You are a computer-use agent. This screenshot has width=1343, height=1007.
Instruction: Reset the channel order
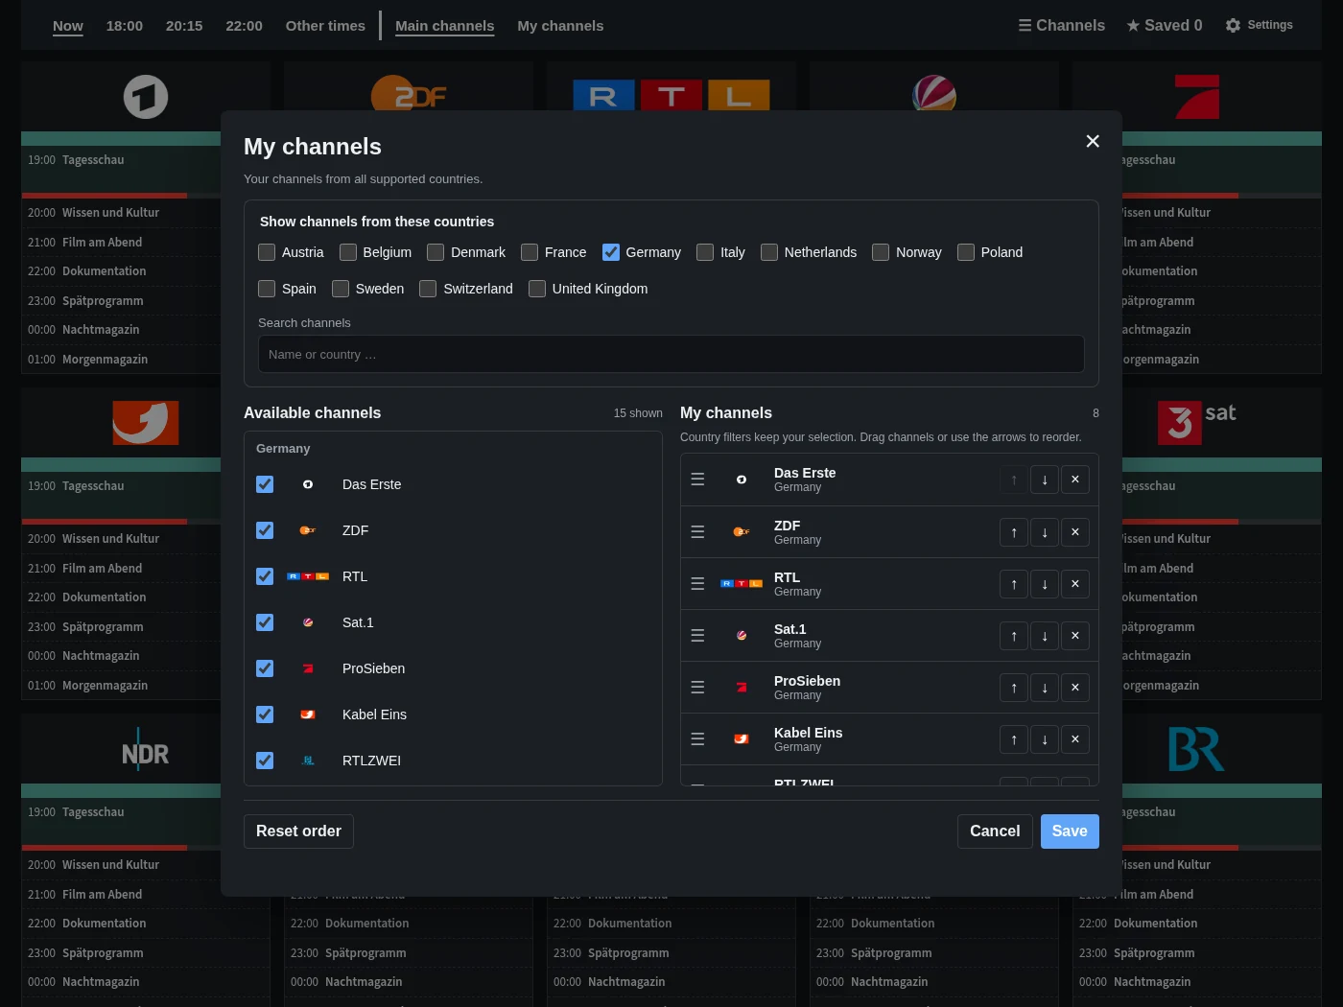point(298,831)
